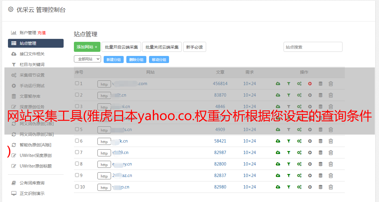
Task: Click into the 站点搜索 search field
Action: click(313, 47)
